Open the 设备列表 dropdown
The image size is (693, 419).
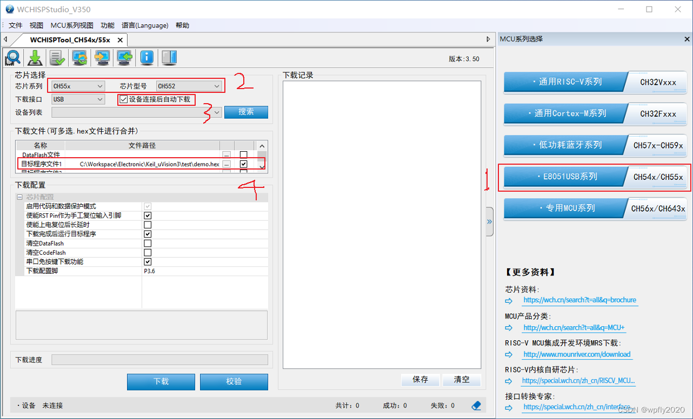coord(137,112)
